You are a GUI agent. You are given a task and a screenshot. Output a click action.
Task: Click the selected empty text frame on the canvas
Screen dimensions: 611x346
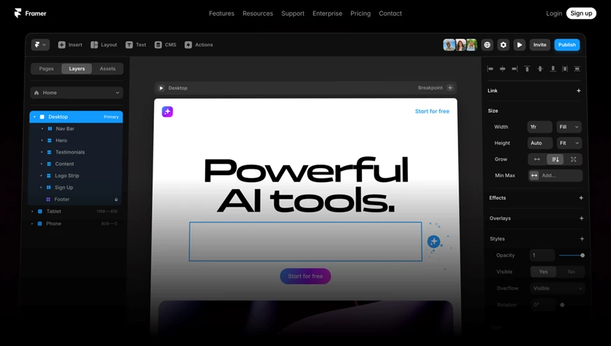pos(305,242)
